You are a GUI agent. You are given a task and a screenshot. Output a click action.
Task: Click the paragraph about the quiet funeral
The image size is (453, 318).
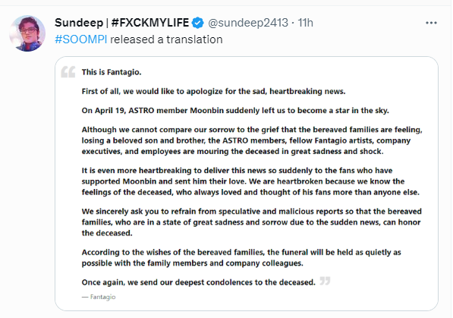tap(241, 257)
